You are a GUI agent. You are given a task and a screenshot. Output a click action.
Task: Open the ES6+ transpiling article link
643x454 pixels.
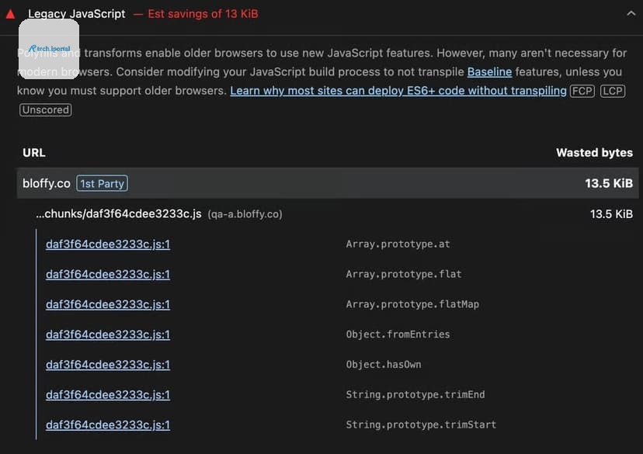click(398, 91)
